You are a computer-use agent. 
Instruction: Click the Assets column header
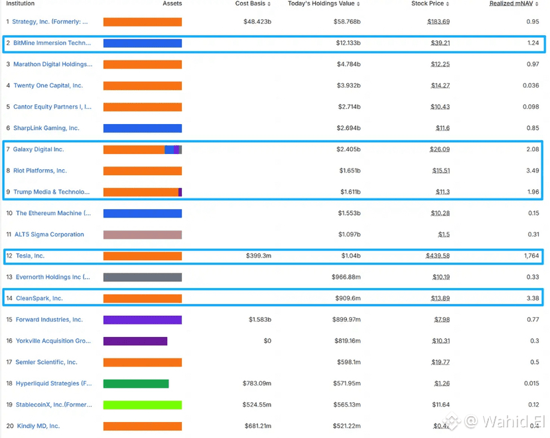[172, 3]
